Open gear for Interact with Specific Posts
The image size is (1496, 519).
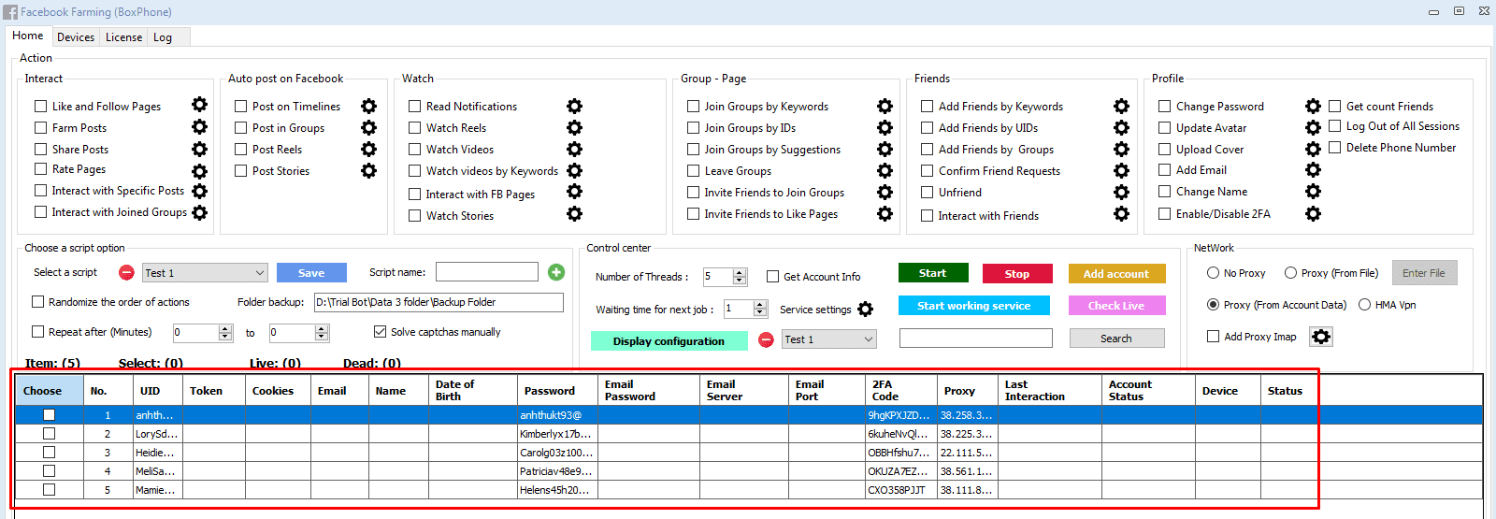point(199,191)
